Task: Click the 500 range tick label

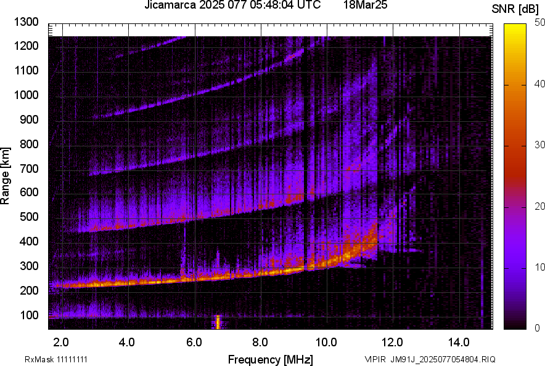Action: pyautogui.click(x=29, y=217)
